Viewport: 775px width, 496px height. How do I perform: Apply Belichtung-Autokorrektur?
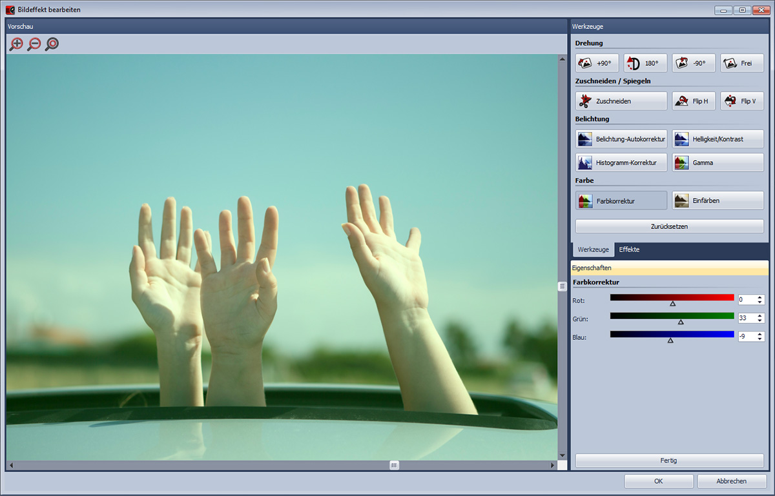621,139
